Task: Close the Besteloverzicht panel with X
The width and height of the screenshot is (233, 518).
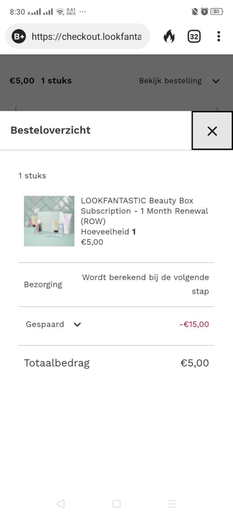Action: coord(212,131)
